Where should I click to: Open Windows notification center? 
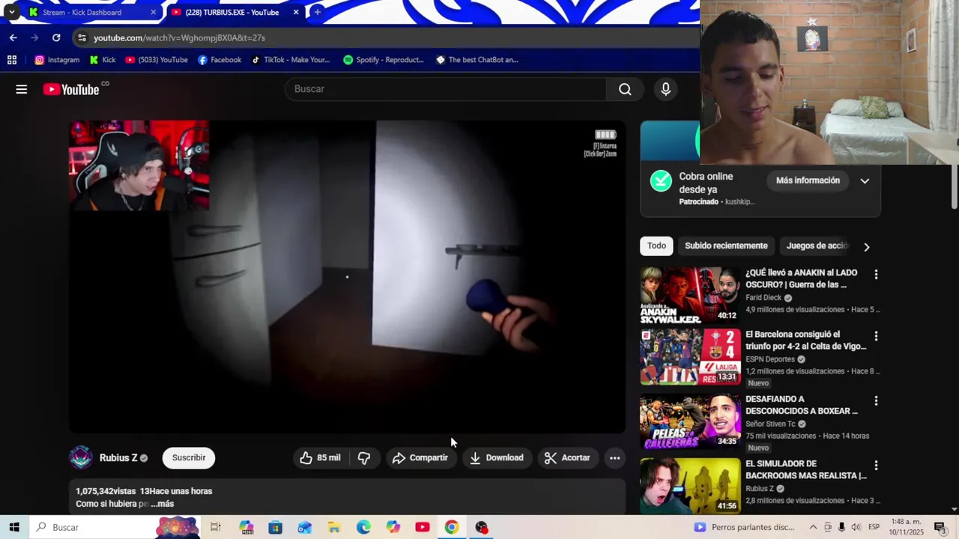tap(940, 527)
